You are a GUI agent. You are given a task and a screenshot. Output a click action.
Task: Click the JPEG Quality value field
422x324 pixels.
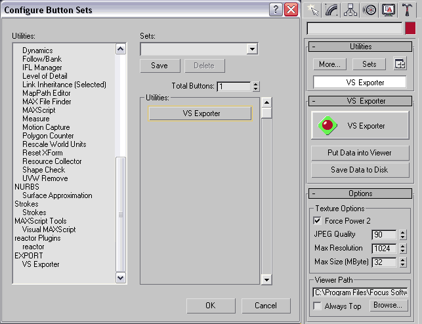[385, 235]
